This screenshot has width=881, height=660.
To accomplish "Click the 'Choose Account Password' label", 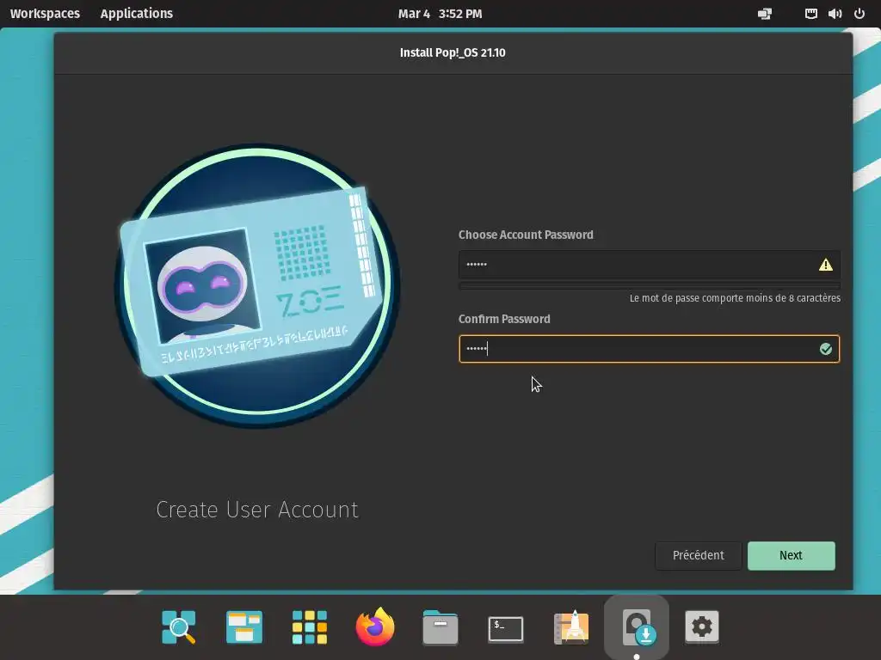I will tap(526, 235).
